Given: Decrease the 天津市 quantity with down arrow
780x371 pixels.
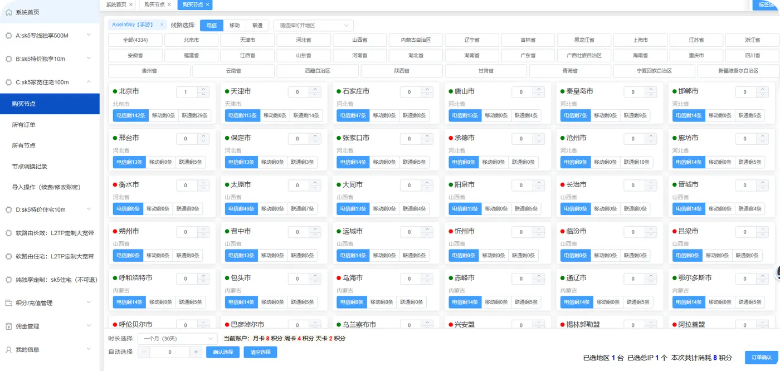Looking at the screenshot, I should pos(315,95).
